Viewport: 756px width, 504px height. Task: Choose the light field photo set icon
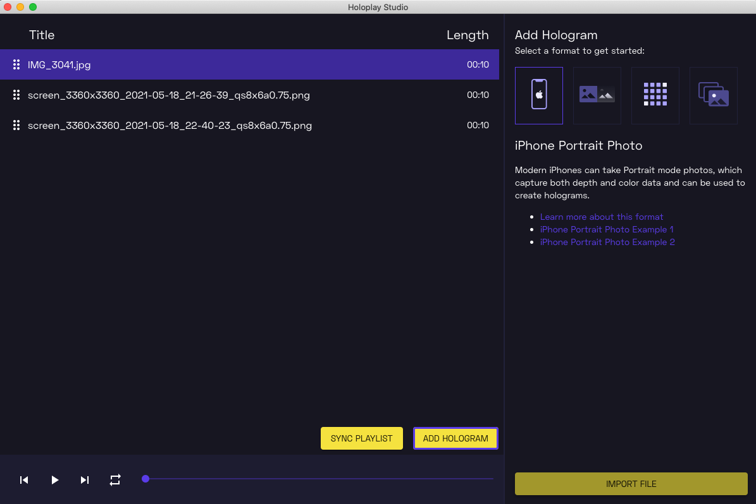click(x=714, y=95)
